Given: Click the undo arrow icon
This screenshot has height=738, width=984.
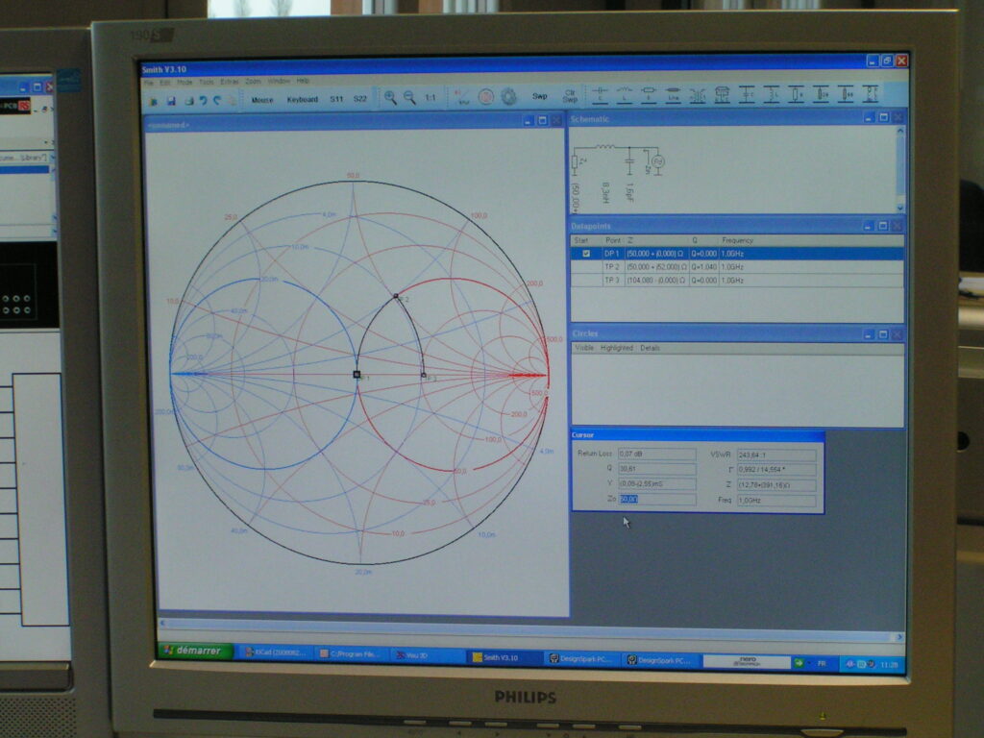Looking at the screenshot, I should pos(203,100).
